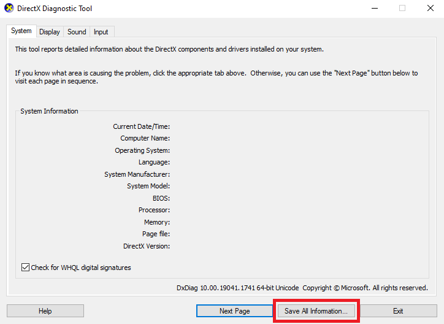Screen dimensions: 444x324
Task: Click the Language label
Action: tap(154, 162)
